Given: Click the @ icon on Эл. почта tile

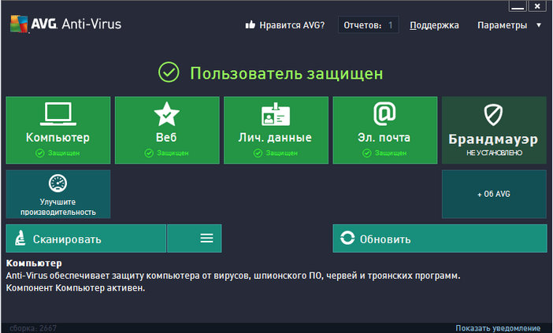Looking at the screenshot, I should point(384,114).
